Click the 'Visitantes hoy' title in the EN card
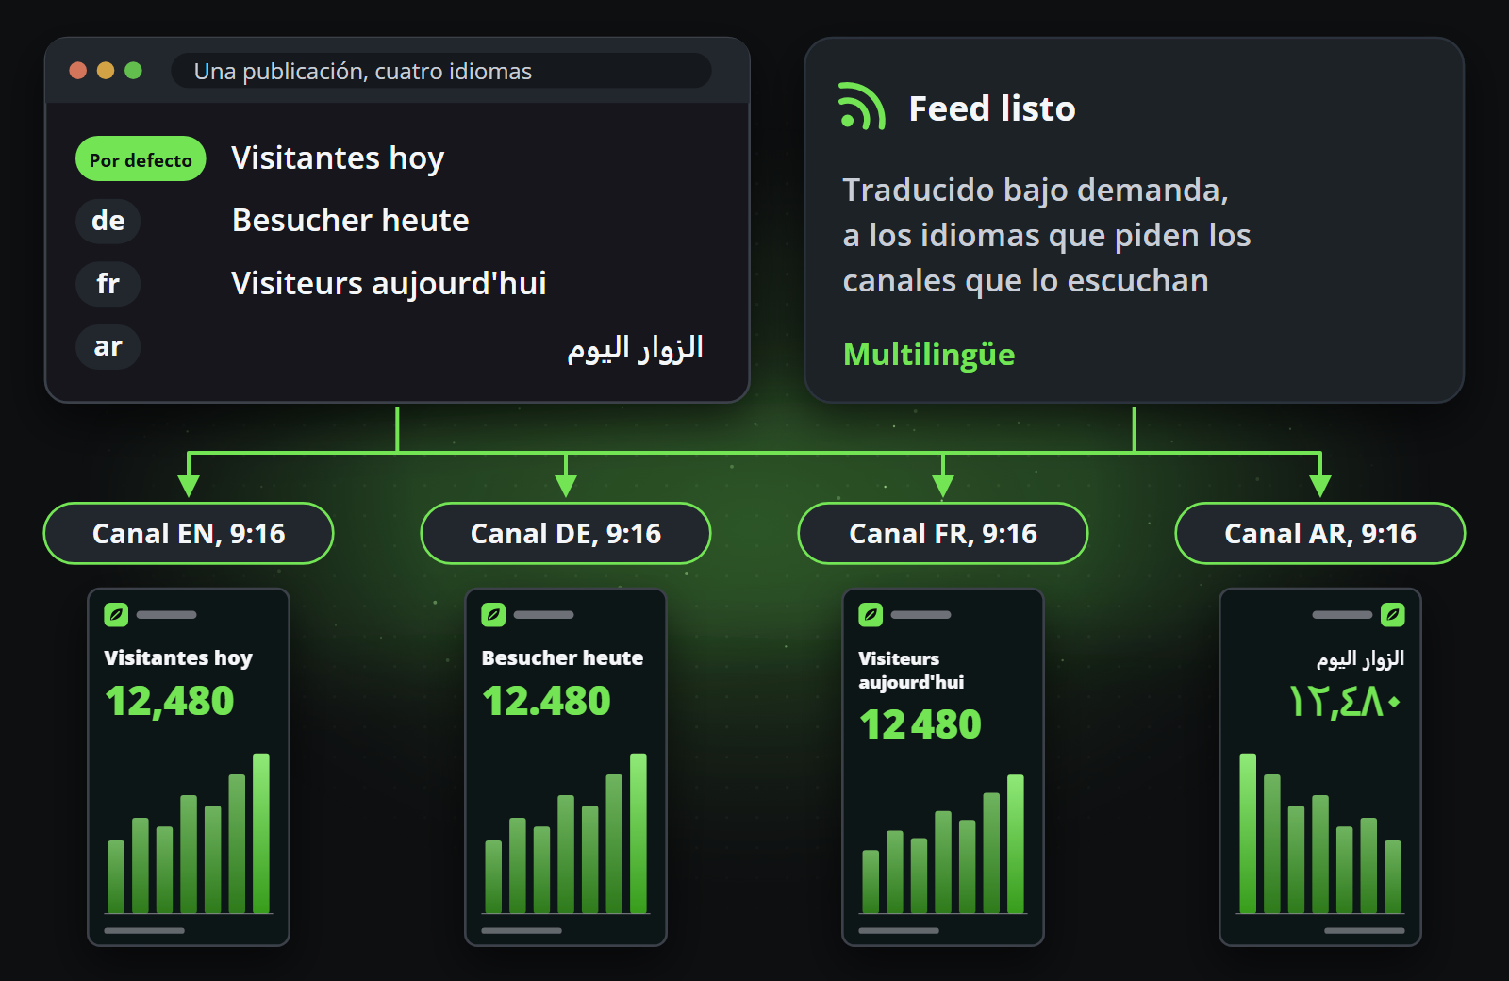Image resolution: width=1509 pixels, height=981 pixels. (178, 658)
